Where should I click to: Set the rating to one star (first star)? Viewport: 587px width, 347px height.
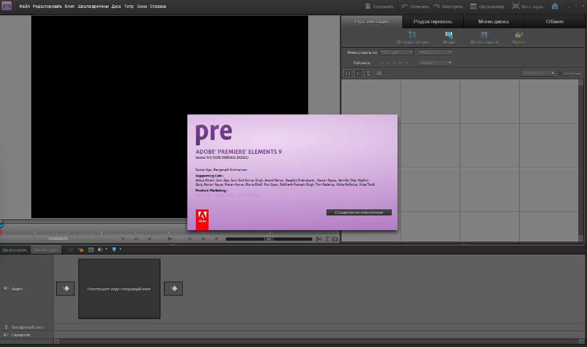pos(381,63)
